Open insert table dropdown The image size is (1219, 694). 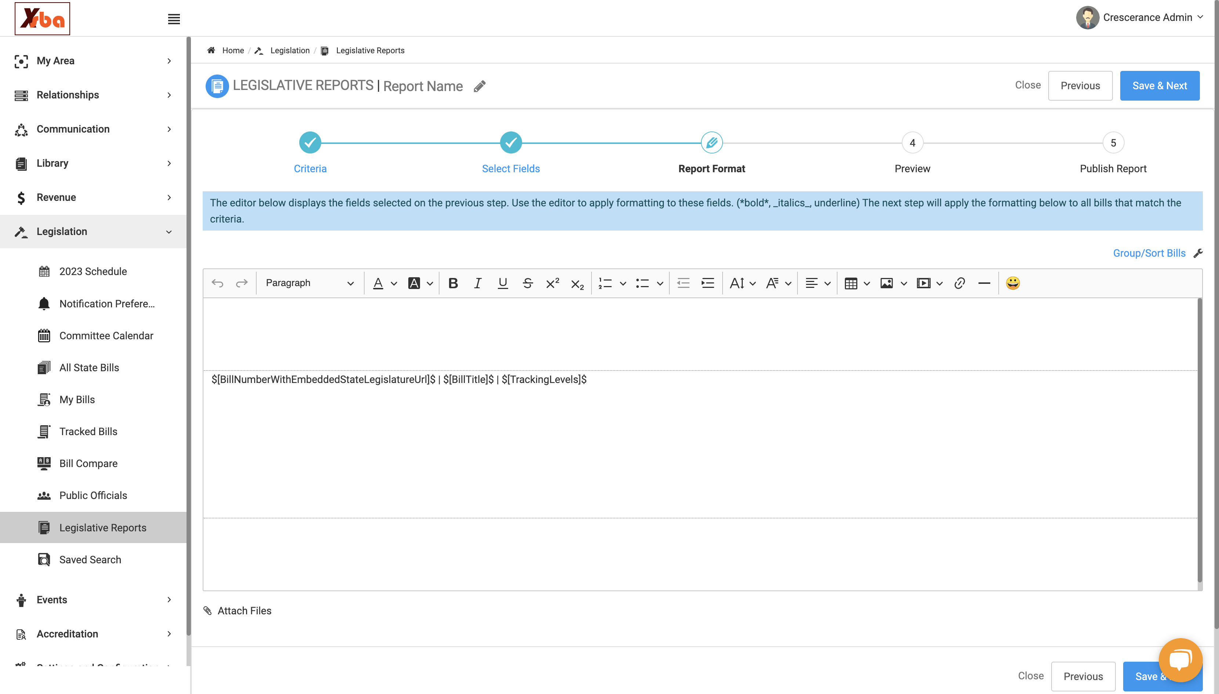click(x=857, y=283)
